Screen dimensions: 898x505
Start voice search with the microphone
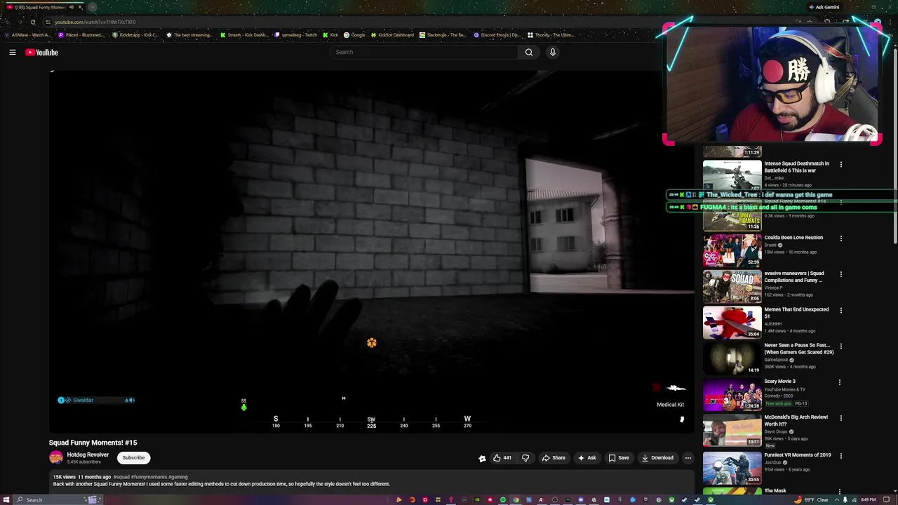coord(553,52)
